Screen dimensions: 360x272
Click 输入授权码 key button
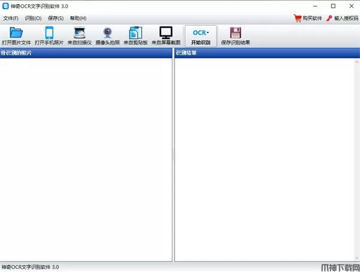tap(343, 19)
